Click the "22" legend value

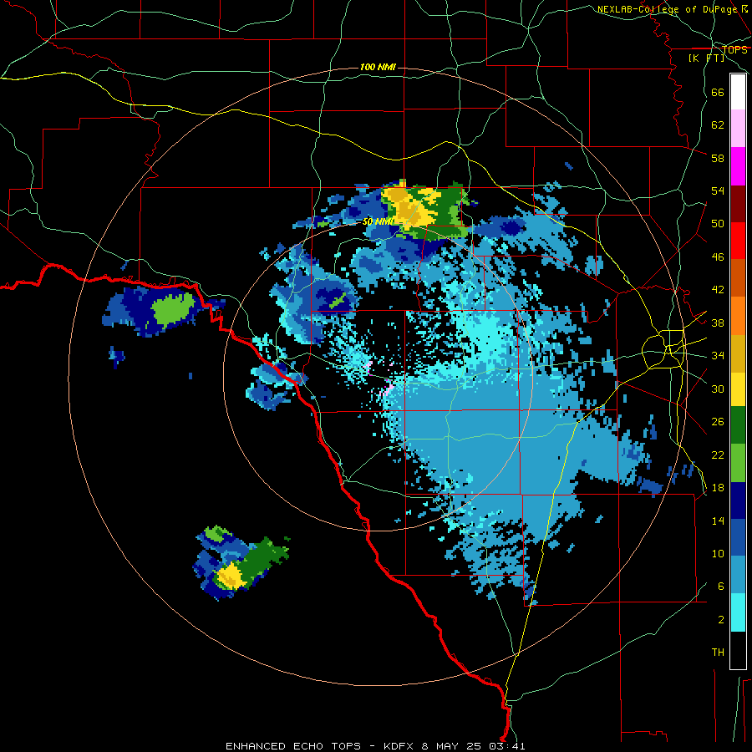point(718,455)
